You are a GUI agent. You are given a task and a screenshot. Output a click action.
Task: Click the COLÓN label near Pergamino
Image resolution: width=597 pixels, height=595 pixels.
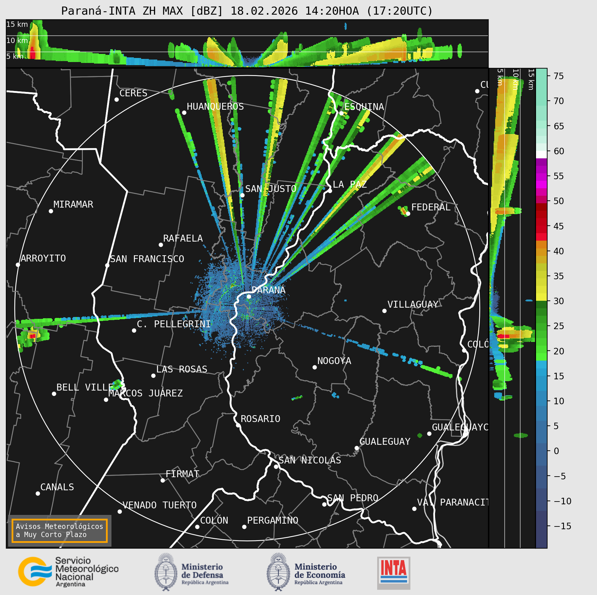pos(214,520)
